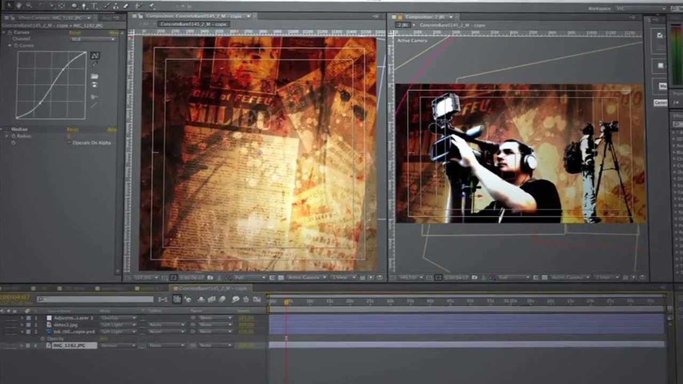Select the Type tool
The width and height of the screenshot is (683, 384).
[x=95, y=5]
